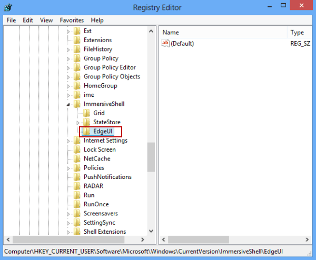Click the tree pane scroll left arrow
This screenshot has width=316, height=260.
pyautogui.click(x=8, y=239)
